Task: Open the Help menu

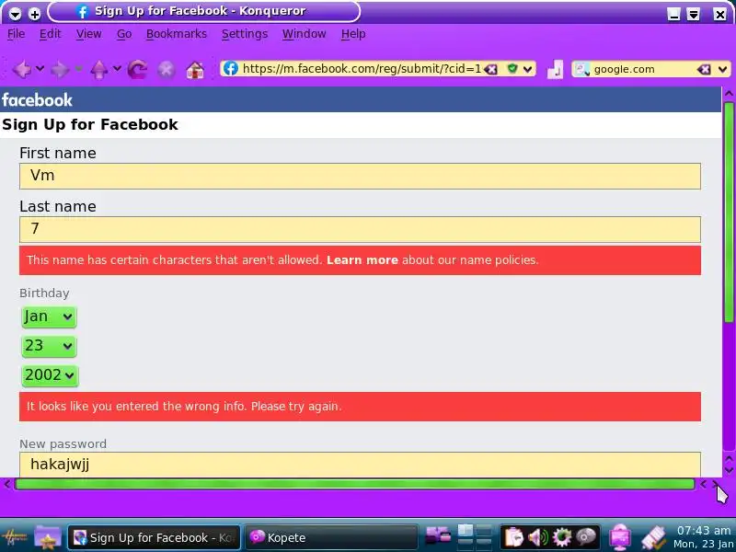Action: (353, 34)
